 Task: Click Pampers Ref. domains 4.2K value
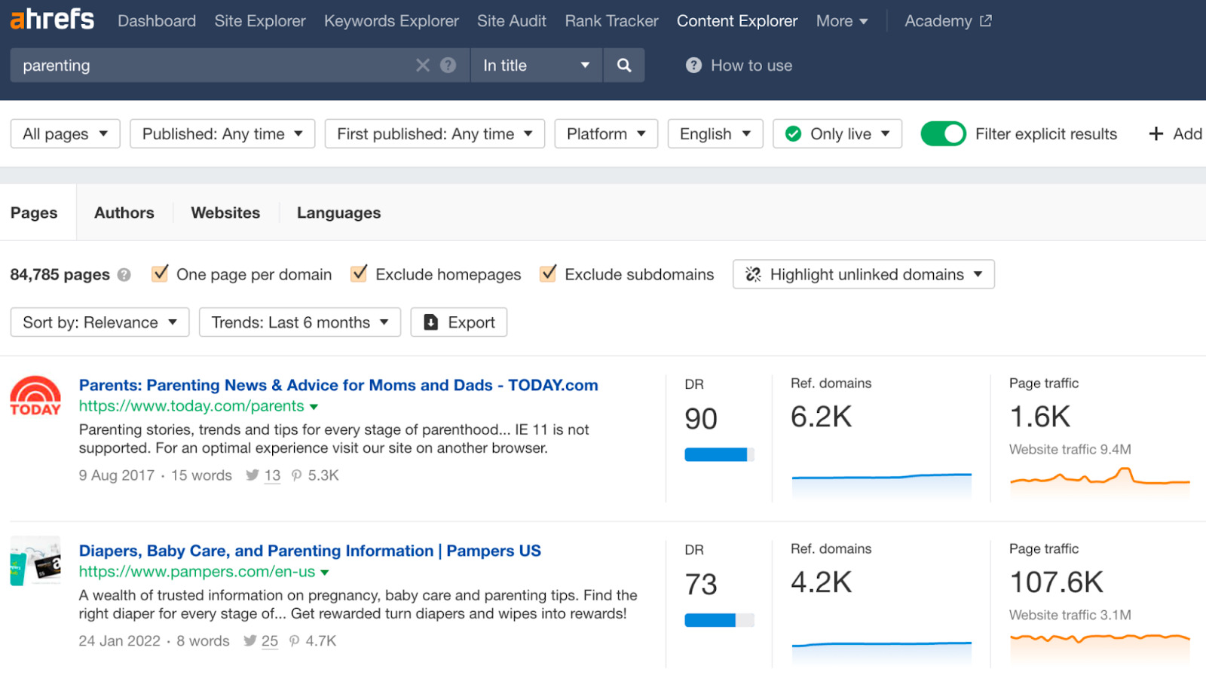point(821,582)
